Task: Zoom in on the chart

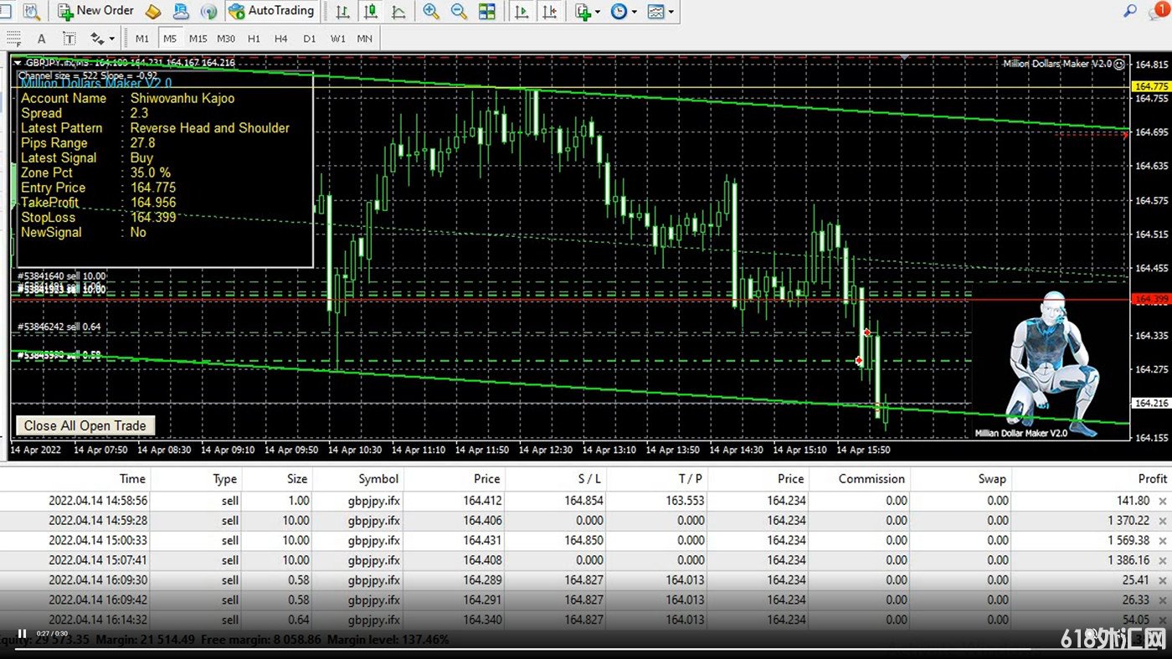Action: pyautogui.click(x=431, y=12)
